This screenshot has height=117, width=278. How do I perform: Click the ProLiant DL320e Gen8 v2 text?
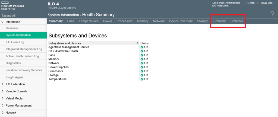(62, 8)
